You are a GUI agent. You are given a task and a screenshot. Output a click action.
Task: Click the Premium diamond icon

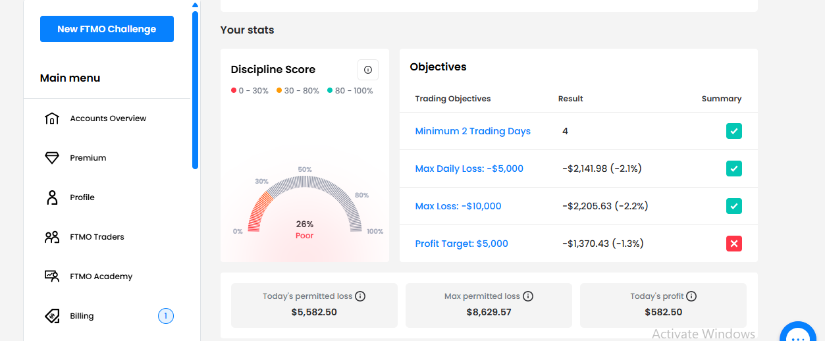tap(52, 158)
